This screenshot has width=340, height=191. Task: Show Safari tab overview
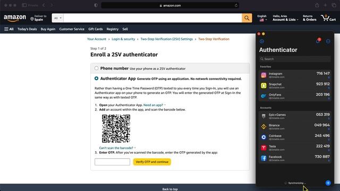pyautogui.click(x=334, y=5)
